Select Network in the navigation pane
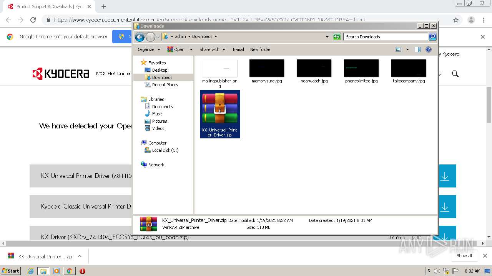 (156, 165)
